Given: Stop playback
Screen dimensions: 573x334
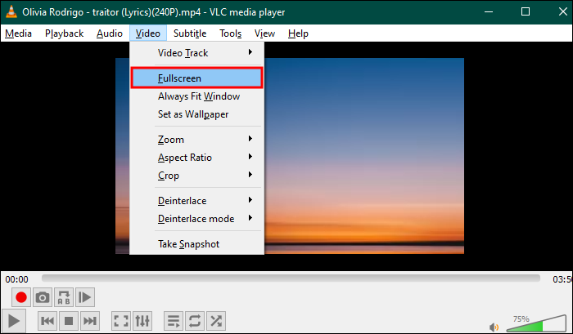Looking at the screenshot, I should click(x=69, y=321).
